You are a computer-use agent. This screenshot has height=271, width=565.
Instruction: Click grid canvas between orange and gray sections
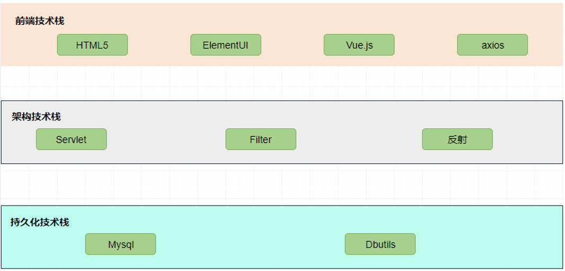(282, 83)
